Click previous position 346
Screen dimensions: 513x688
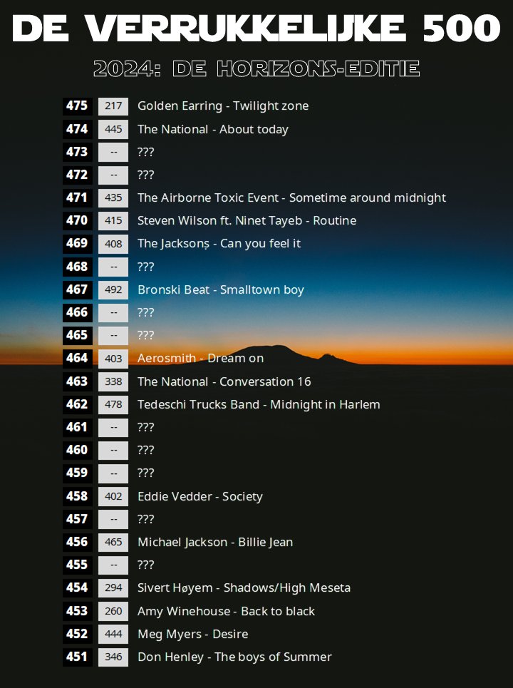point(113,657)
